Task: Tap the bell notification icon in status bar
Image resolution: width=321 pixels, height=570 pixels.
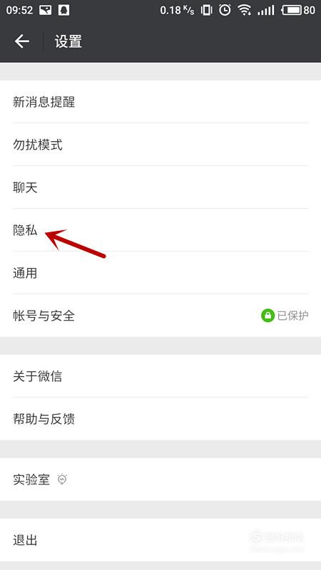Action: coord(63,10)
